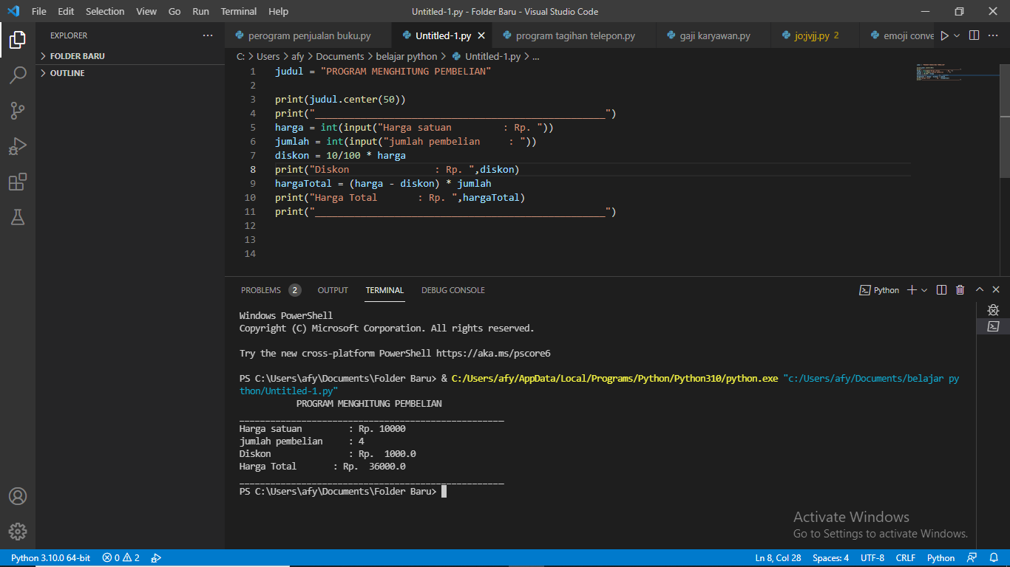The image size is (1010, 567).
Task: Click the Users breadcrumb
Action: (268, 56)
